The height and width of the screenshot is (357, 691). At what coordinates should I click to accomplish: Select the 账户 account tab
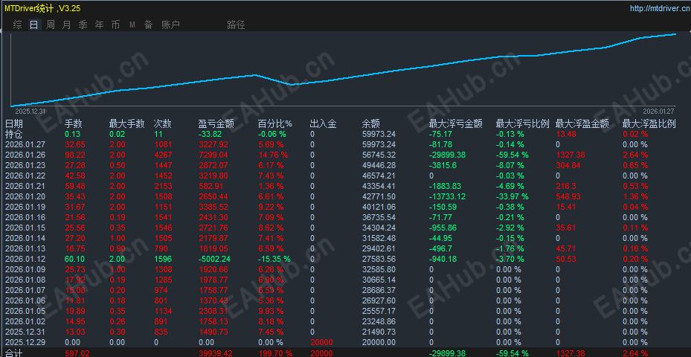[x=170, y=25]
